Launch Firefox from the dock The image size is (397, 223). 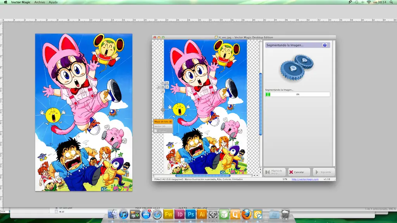tap(246, 214)
